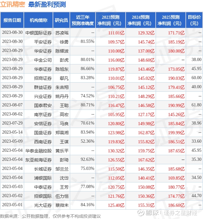Viewport: 203px width, 219px height.
Task: Click researcher name 蔡微未
Action: (x=62, y=206)
